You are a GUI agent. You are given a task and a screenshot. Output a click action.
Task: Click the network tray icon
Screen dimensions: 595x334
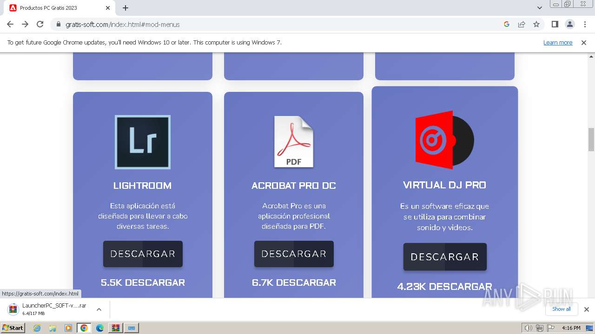[x=540, y=328]
